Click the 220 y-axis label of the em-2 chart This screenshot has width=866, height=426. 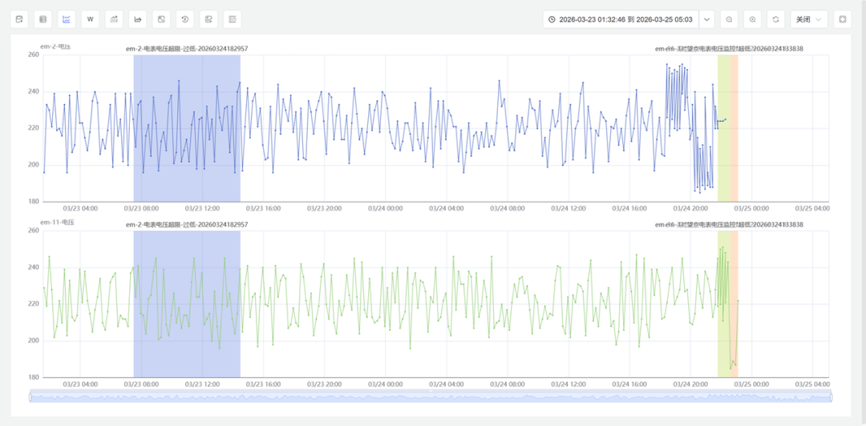(33, 128)
